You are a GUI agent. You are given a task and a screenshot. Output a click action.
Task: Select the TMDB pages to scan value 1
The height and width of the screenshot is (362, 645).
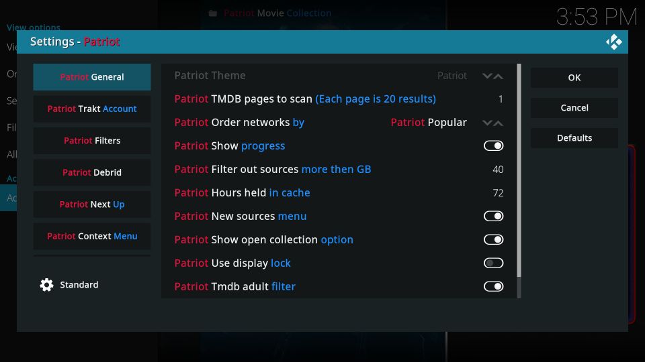[x=501, y=99]
